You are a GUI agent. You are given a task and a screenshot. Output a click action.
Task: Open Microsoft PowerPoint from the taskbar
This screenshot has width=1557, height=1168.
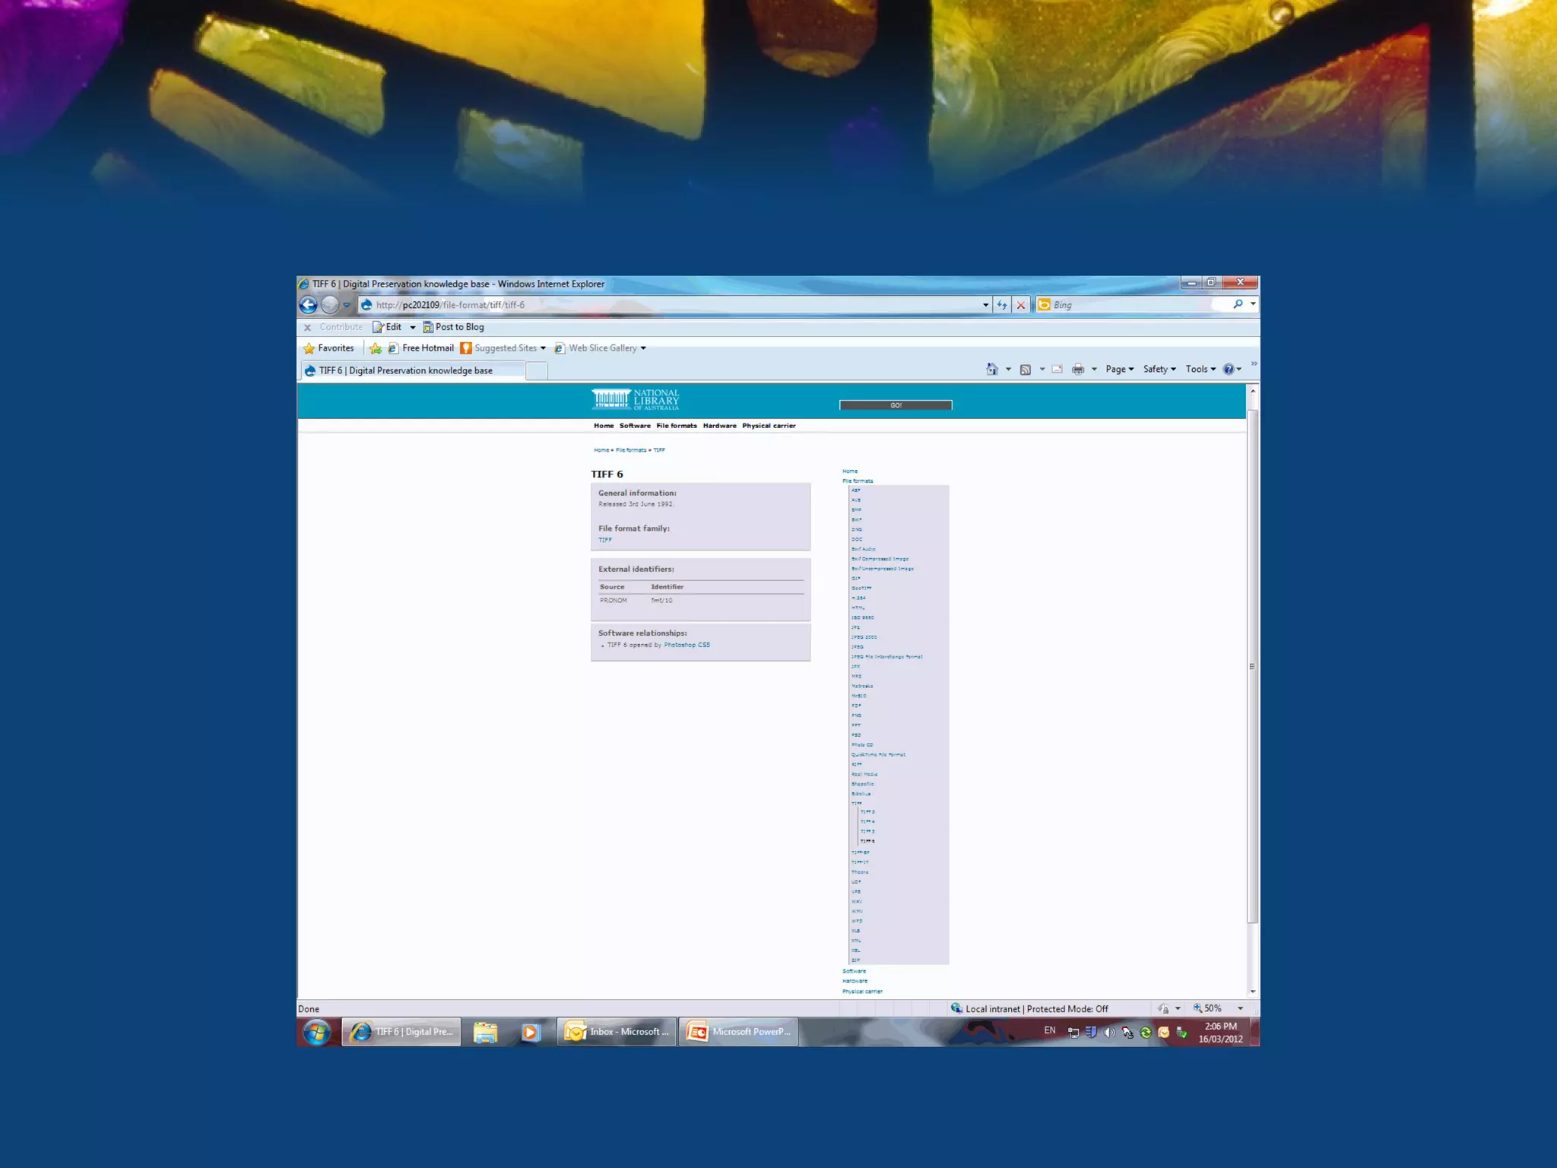738,1032
